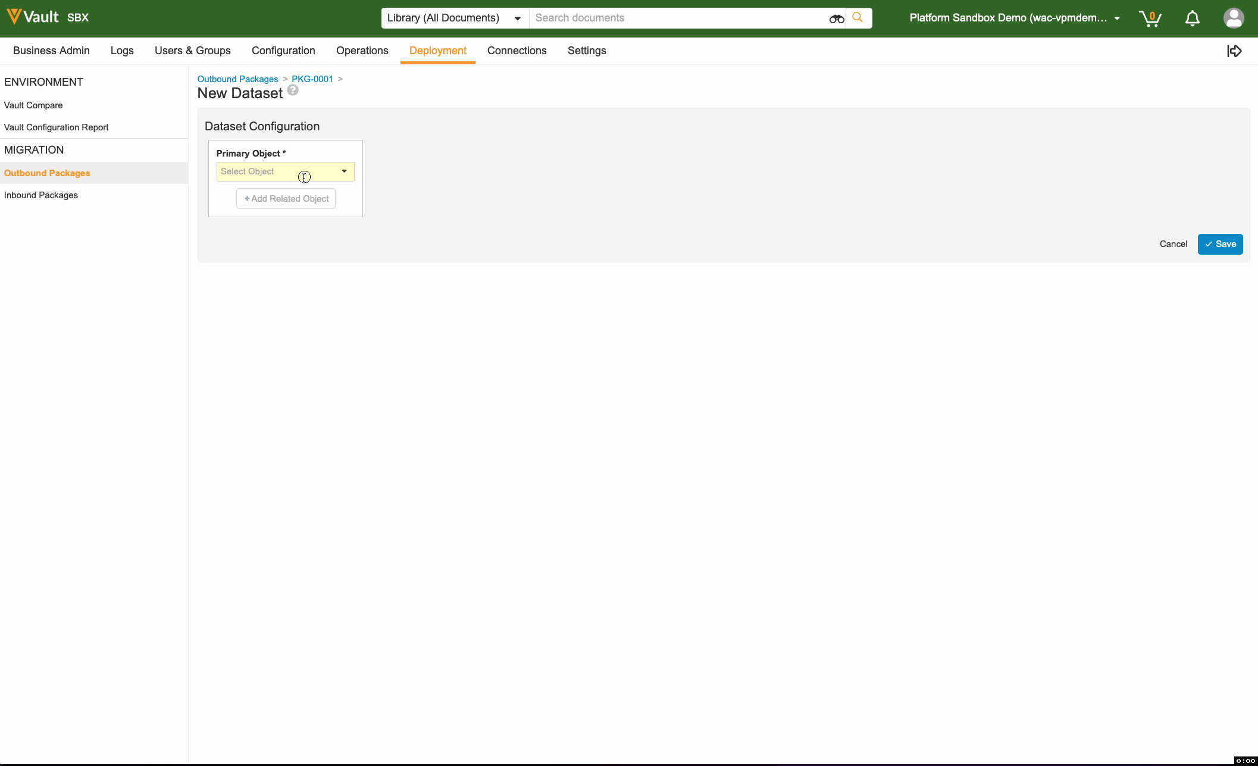Image resolution: width=1258 pixels, height=766 pixels.
Task: Open notifications bell icon
Action: coord(1192,18)
